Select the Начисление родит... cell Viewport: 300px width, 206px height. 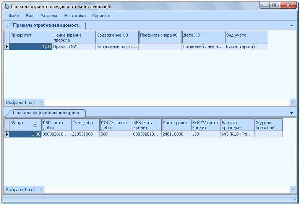(x=117, y=46)
